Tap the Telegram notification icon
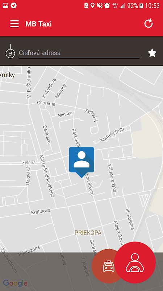The width and height of the screenshot is (163, 291). (x=13, y=5)
